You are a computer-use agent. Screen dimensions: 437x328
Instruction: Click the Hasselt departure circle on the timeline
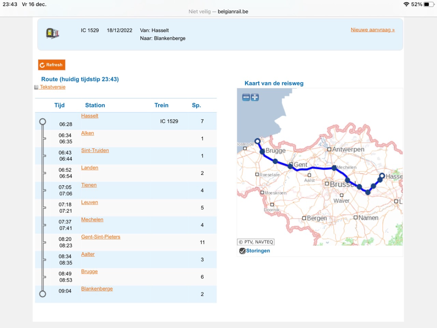pos(43,121)
